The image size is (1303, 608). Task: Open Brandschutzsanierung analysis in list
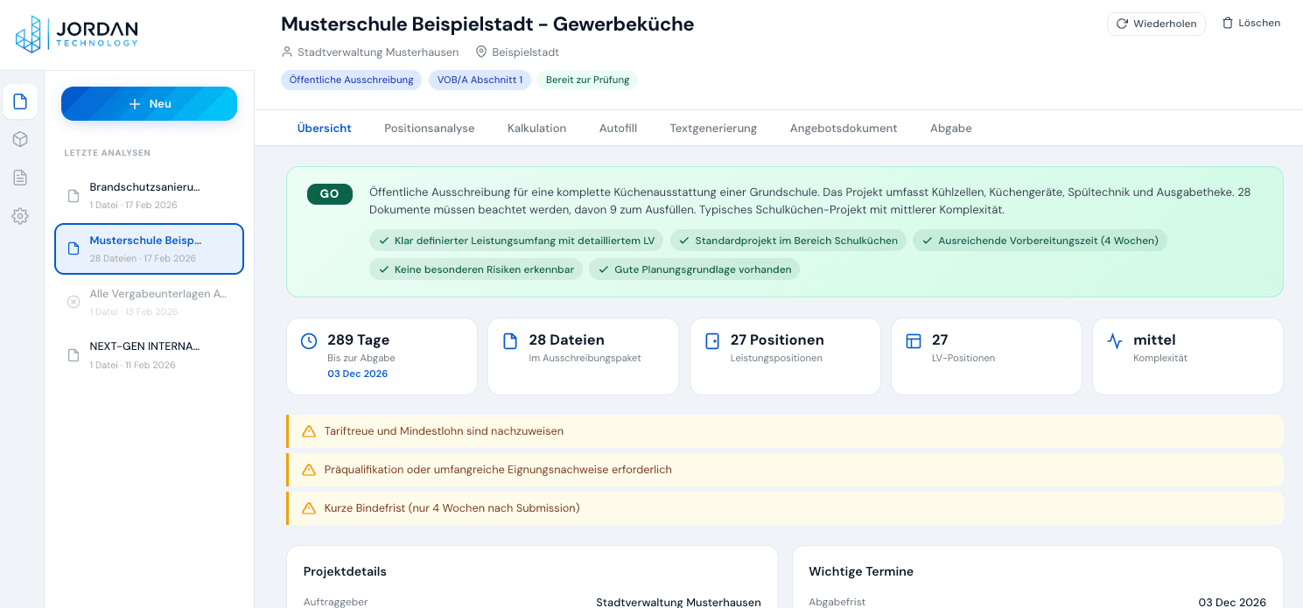tap(149, 196)
